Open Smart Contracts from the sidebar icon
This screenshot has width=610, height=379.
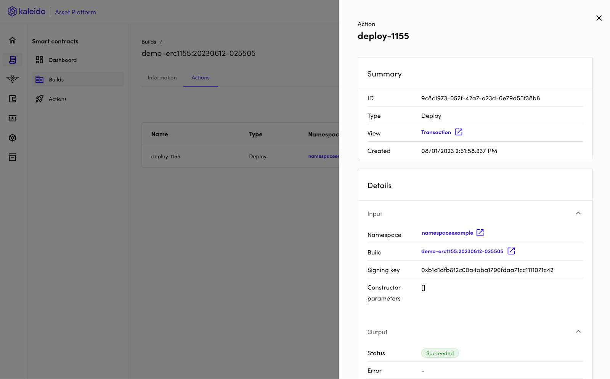click(12, 59)
